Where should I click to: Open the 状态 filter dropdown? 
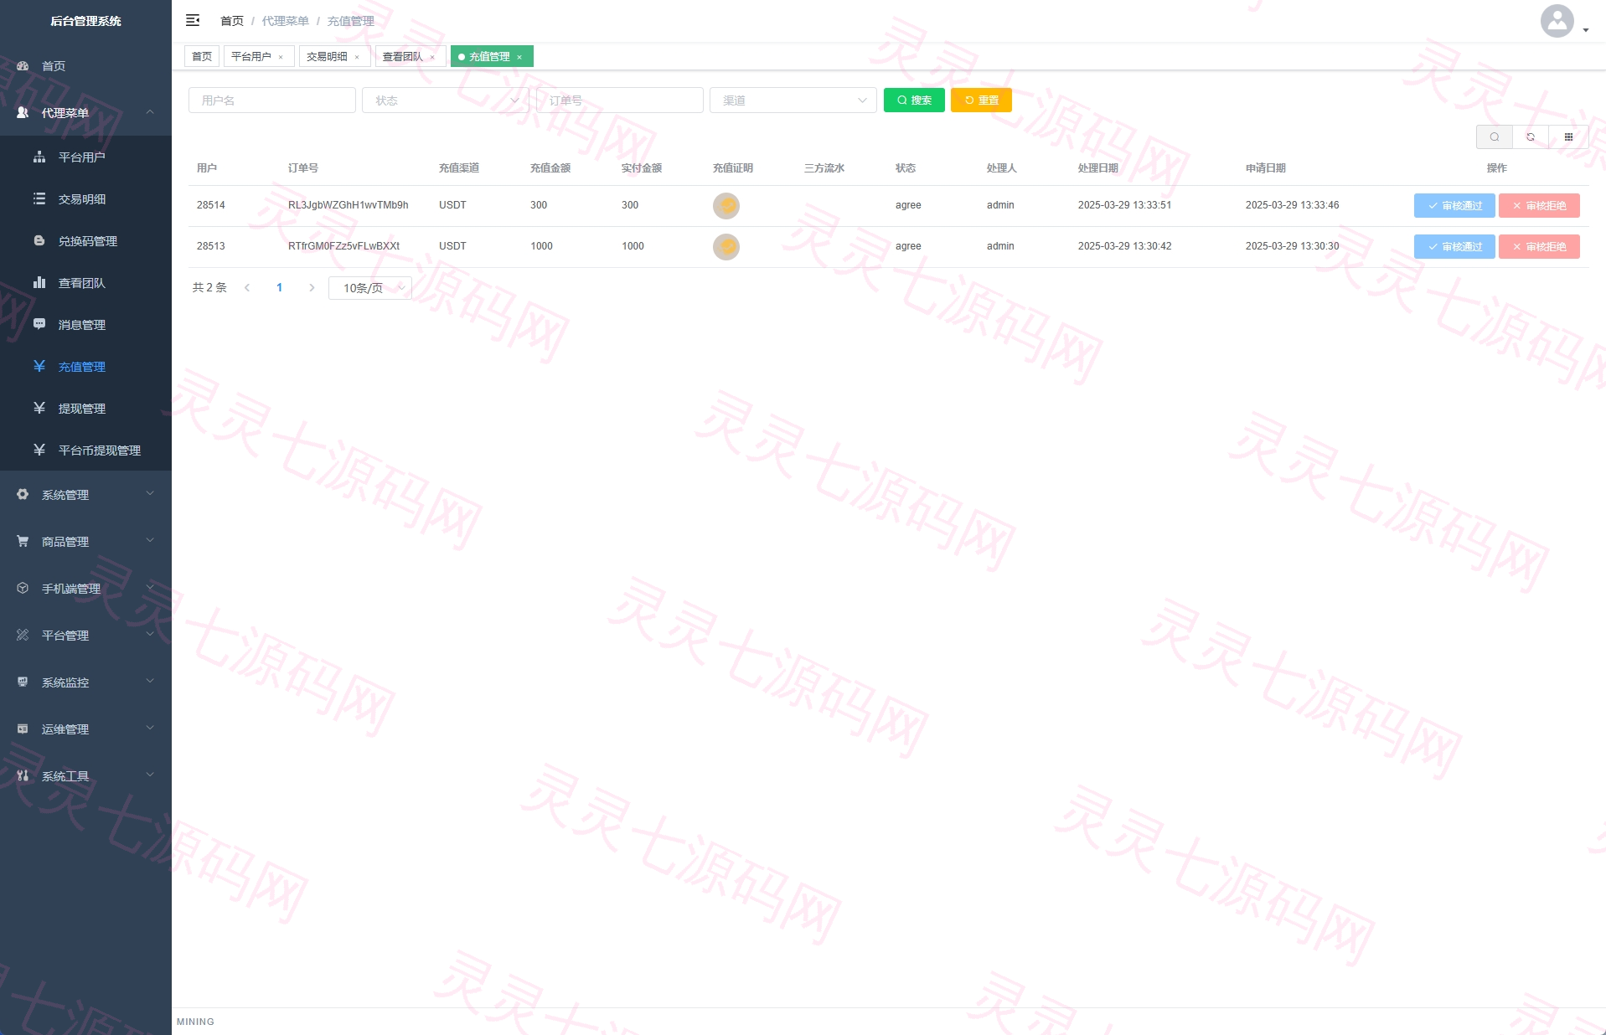click(x=446, y=100)
